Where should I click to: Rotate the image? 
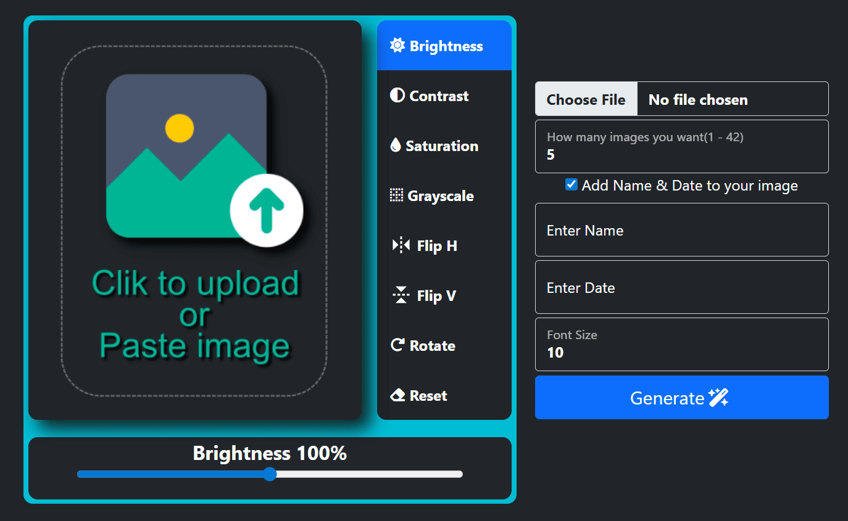point(444,345)
